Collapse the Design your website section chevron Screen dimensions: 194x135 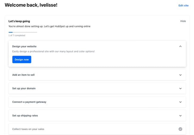click(180, 46)
